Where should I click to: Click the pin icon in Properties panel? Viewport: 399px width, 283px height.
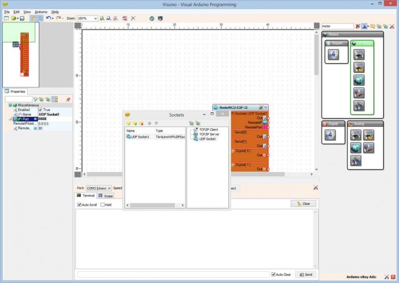[68, 99]
